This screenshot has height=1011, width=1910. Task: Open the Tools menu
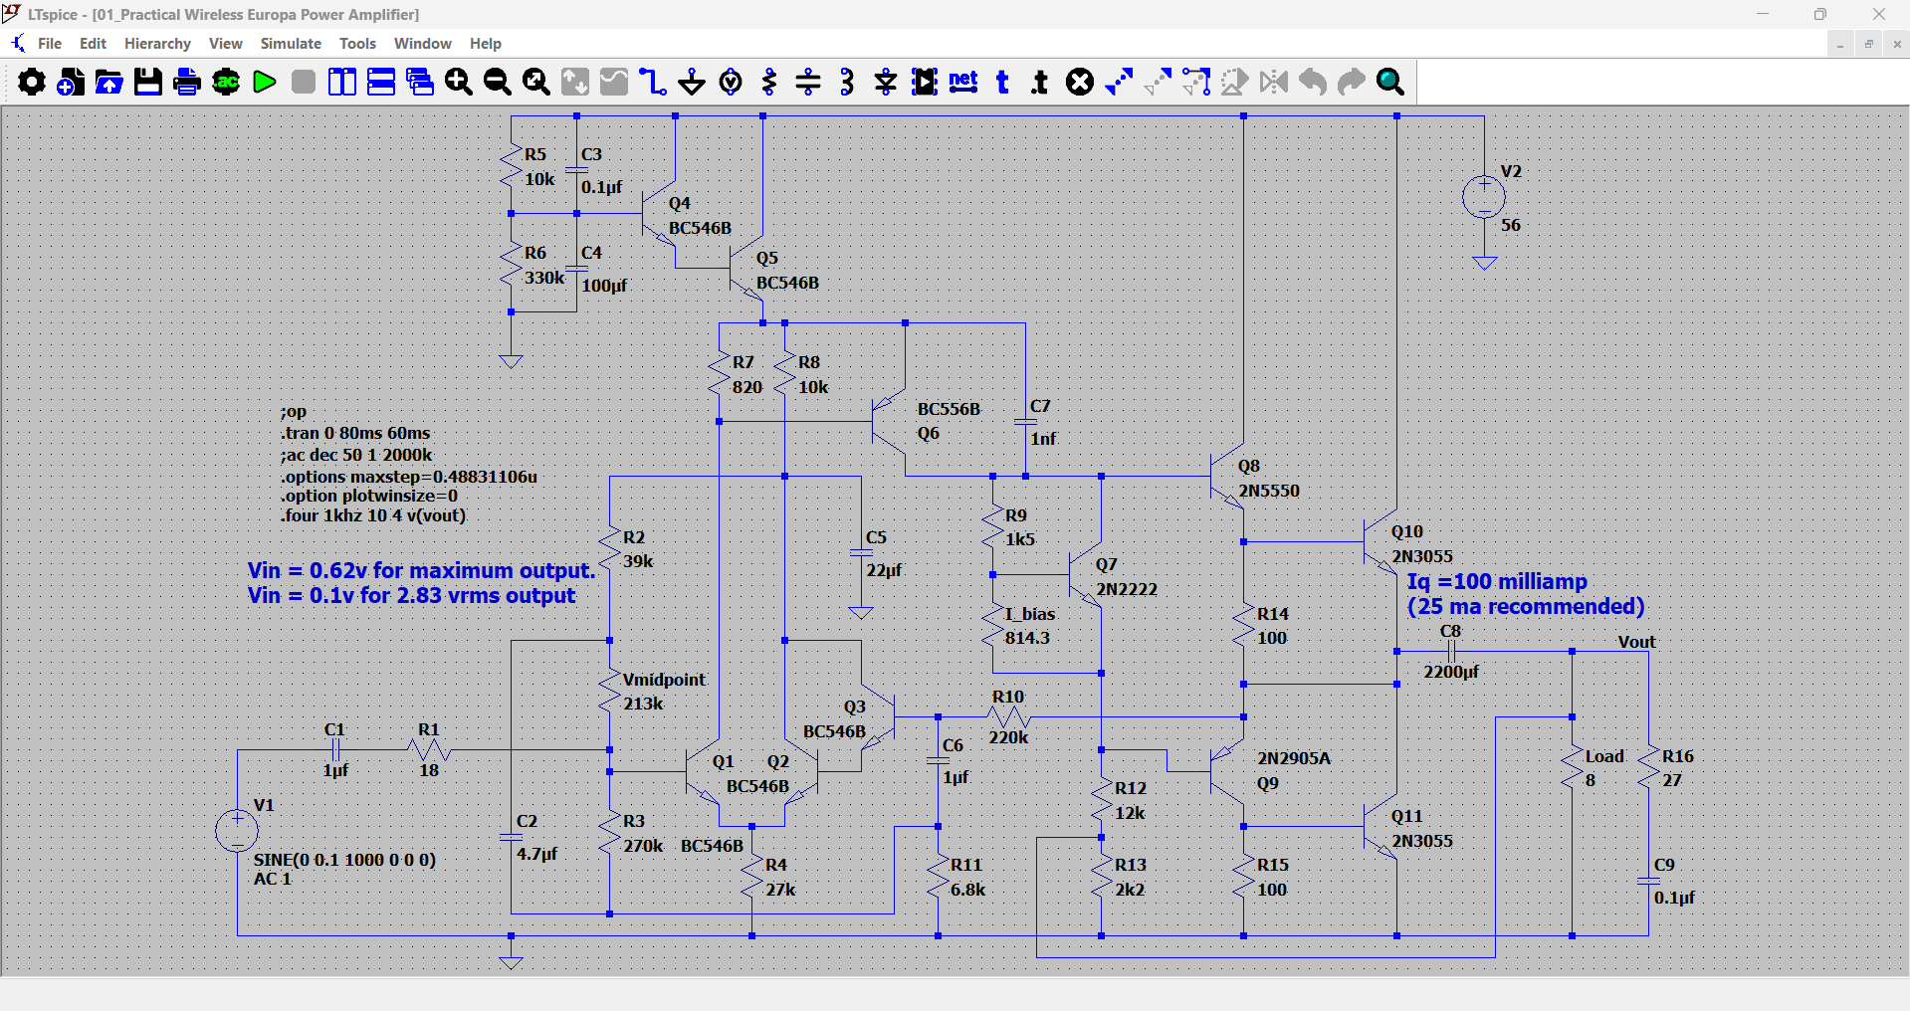click(357, 44)
